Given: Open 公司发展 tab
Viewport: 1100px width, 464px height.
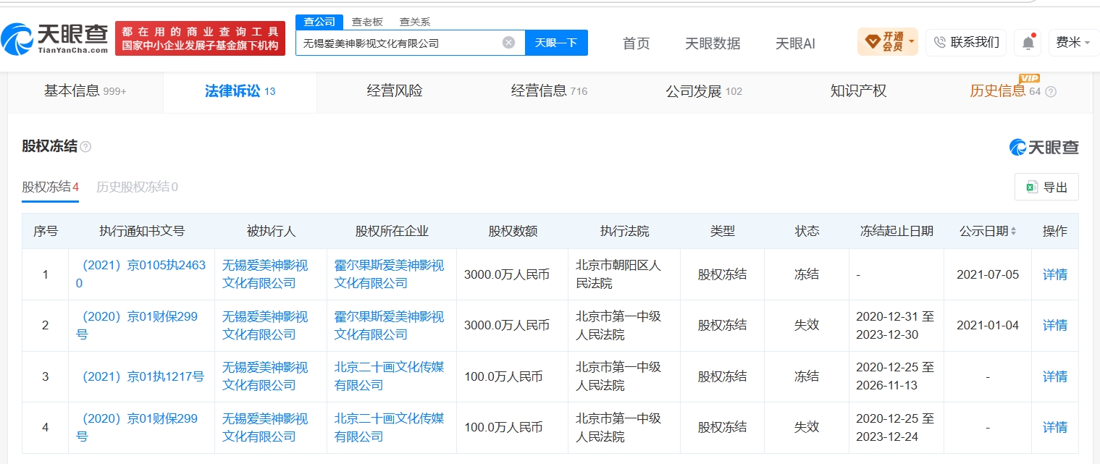Looking at the screenshot, I should [704, 91].
